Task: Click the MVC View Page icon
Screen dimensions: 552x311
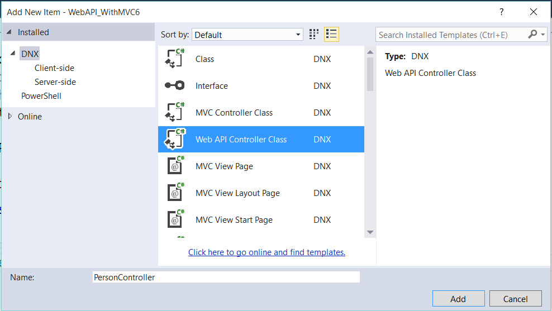Action: (x=175, y=166)
